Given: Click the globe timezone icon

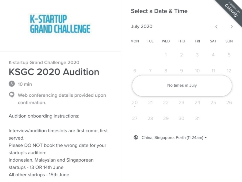Looking at the screenshot, I should coord(136,137).
